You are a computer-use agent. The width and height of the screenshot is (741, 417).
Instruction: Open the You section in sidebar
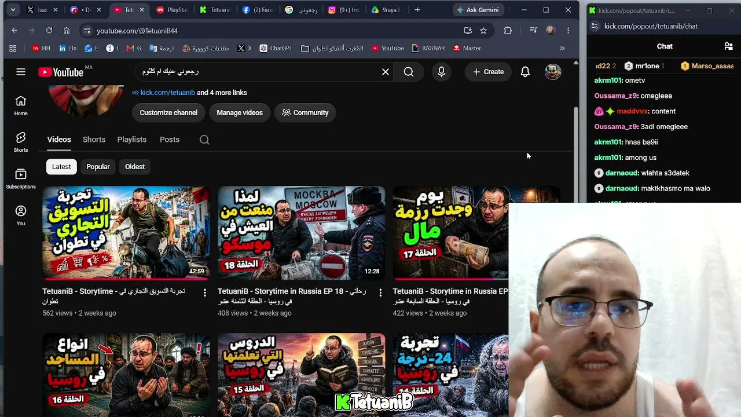tap(21, 215)
